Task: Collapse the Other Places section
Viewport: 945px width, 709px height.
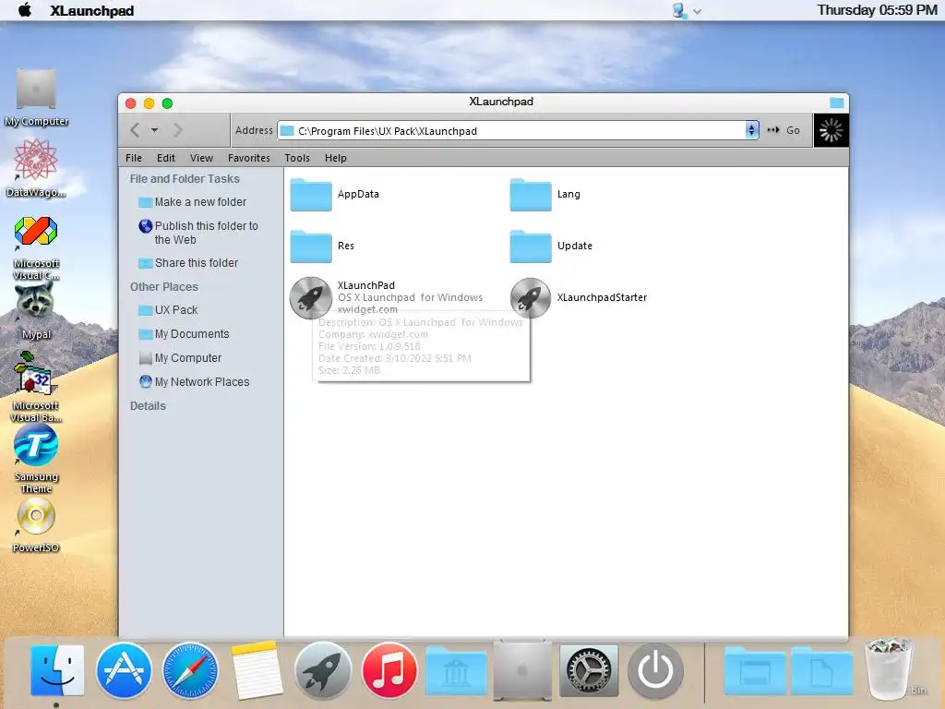Action: [164, 287]
